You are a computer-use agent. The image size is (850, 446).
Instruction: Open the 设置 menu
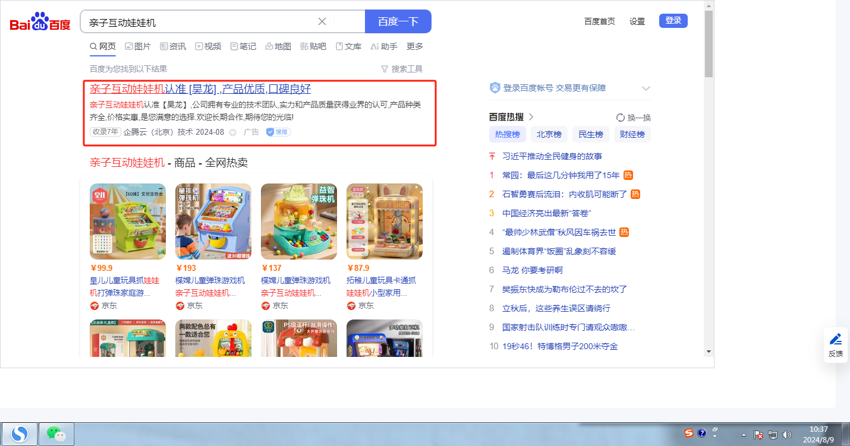coord(637,21)
